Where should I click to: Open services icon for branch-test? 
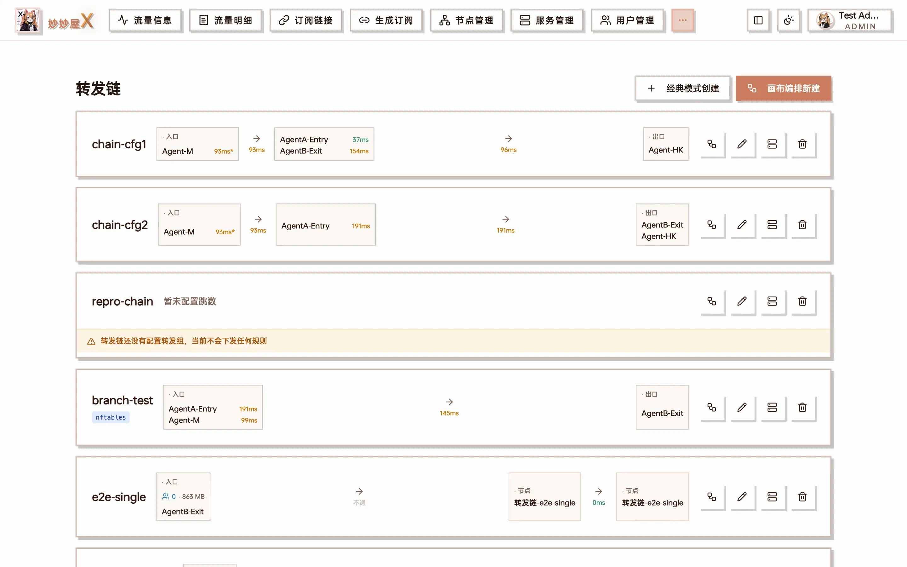coord(772,408)
